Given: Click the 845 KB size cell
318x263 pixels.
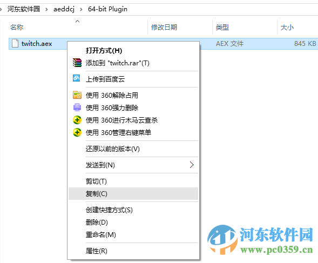Looking at the screenshot, I should 305,44.
